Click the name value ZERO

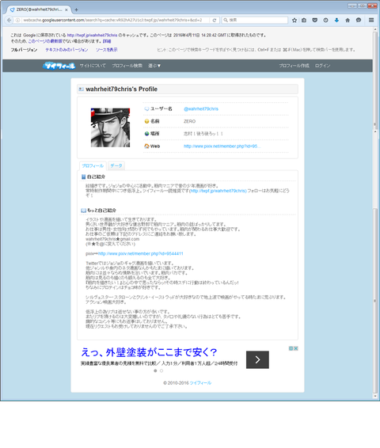pyautogui.click(x=189, y=121)
